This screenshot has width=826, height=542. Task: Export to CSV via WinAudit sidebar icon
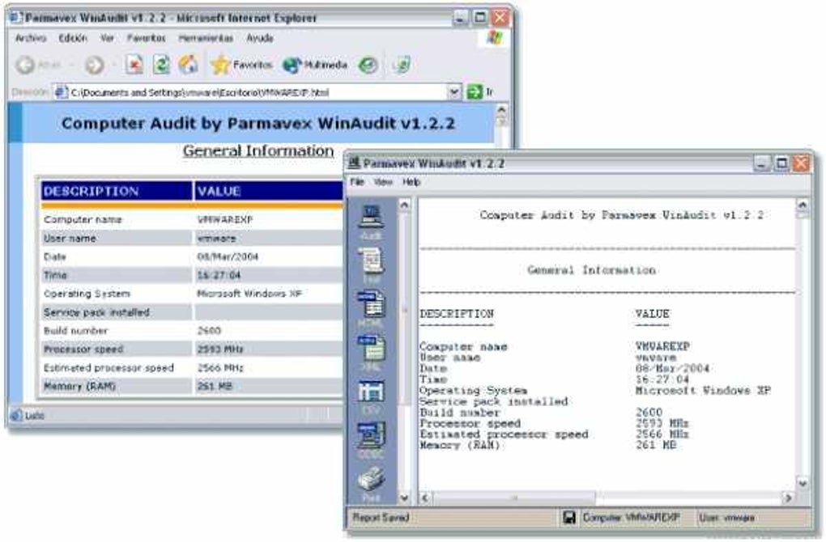[372, 392]
